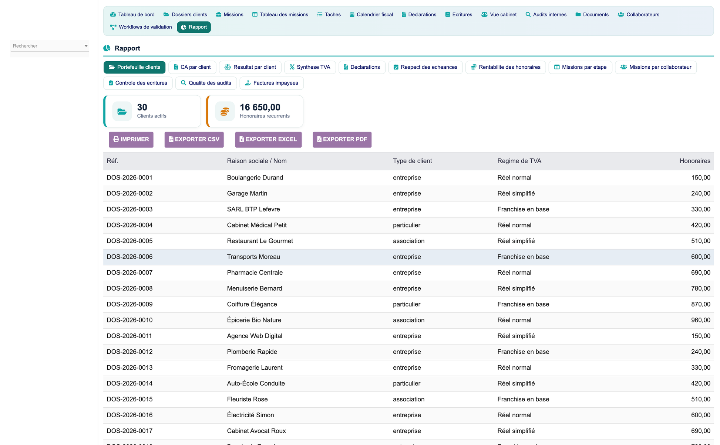Click the IMPRIMER button
Viewport: 720px width, 445px height.
(x=131, y=140)
